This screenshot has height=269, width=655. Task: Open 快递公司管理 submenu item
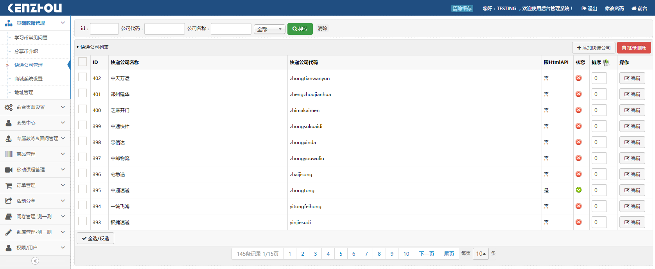pyautogui.click(x=29, y=65)
